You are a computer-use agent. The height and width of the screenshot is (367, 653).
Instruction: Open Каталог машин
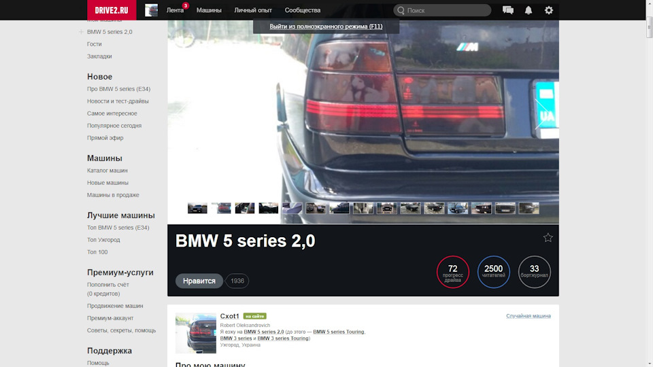[107, 171]
